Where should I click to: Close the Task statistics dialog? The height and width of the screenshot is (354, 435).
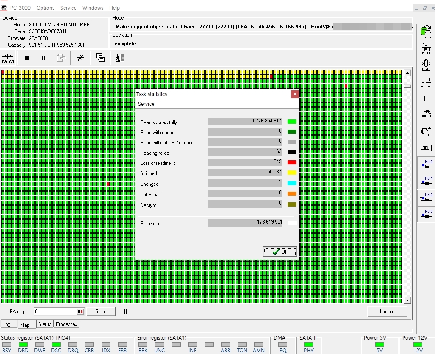tap(295, 94)
